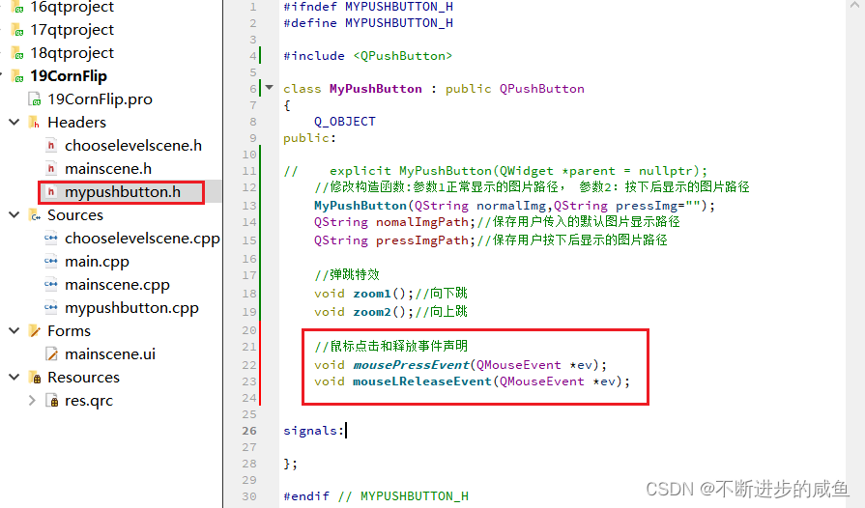Click the Forms folder icon
This screenshot has height=508, width=865.
pos(34,330)
